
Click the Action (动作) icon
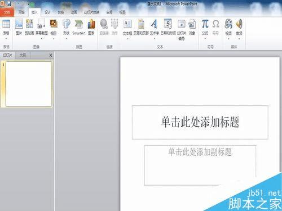coord(114,24)
